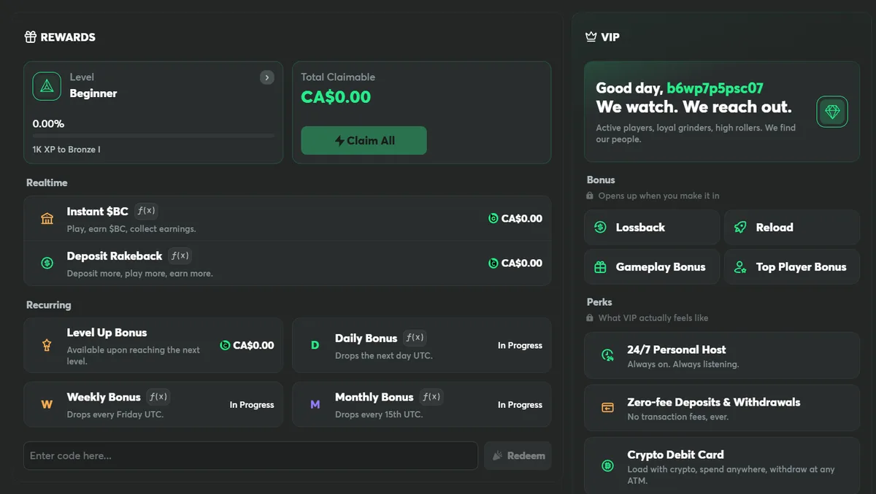This screenshot has width=876, height=494.
Task: Click the Recurring section heading
Action: 49,305
